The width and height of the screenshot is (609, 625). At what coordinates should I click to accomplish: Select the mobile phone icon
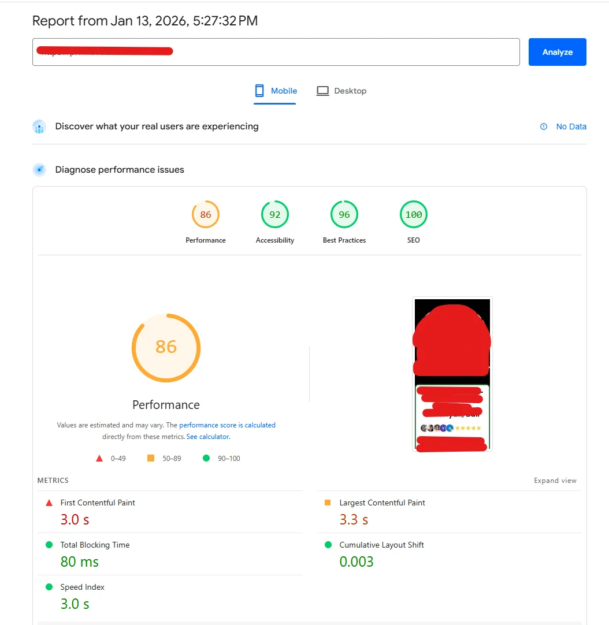259,90
